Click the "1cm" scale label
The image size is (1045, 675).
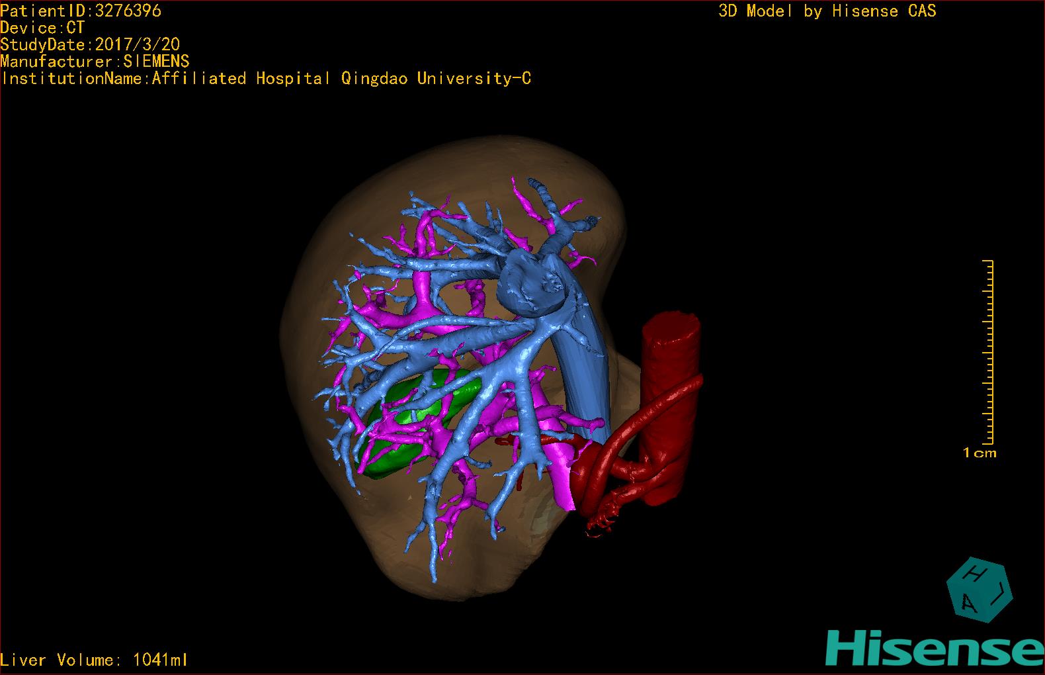(x=980, y=453)
